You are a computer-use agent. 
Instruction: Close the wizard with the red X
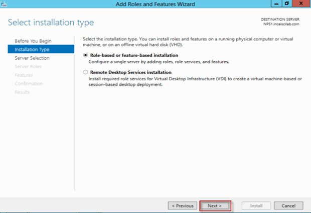[x=301, y=4]
